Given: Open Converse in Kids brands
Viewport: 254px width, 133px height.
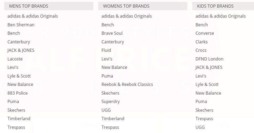Looking at the screenshot, I should [x=205, y=33].
